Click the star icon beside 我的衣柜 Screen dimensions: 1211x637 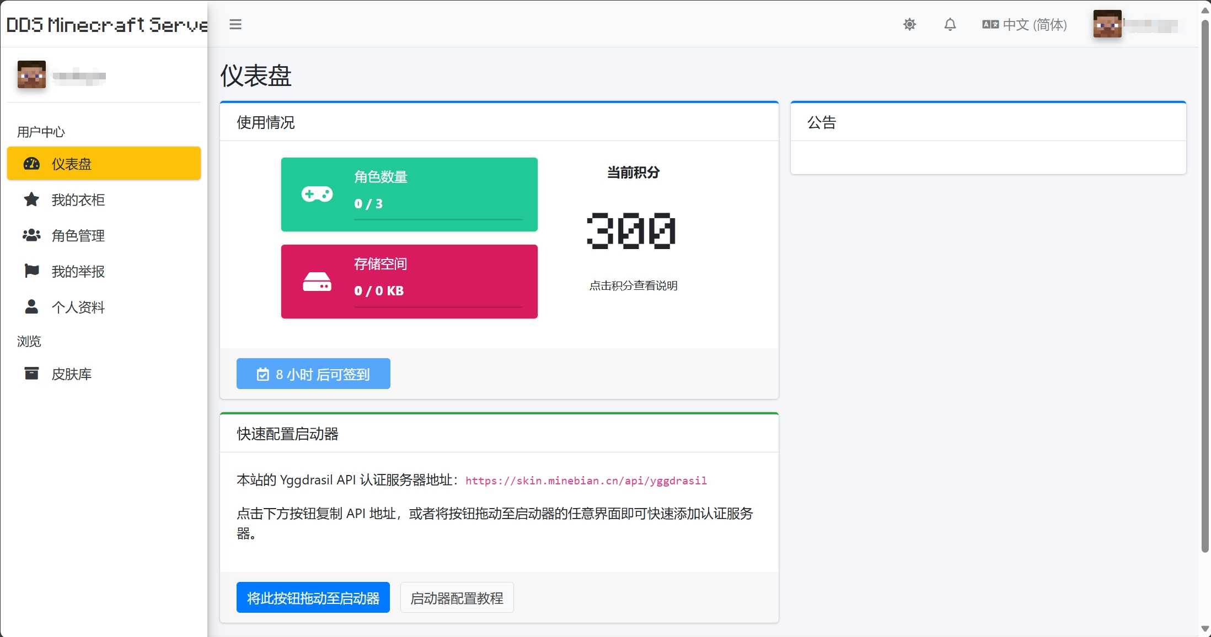coord(31,199)
